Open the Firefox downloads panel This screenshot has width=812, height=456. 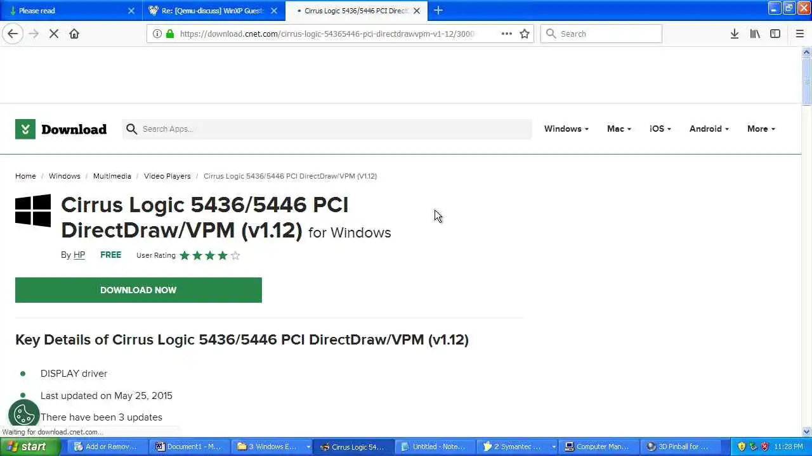point(734,34)
